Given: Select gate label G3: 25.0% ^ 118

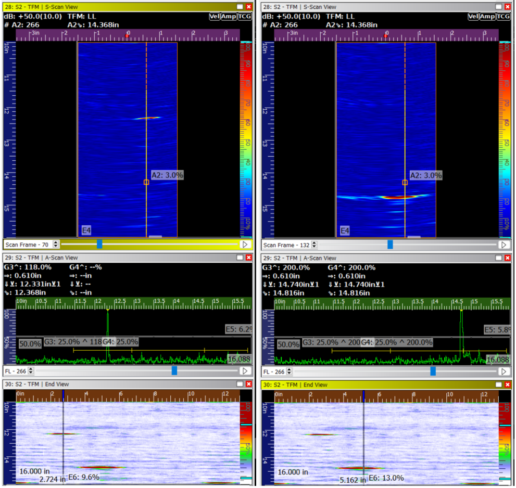Looking at the screenshot, I should pos(73,342).
